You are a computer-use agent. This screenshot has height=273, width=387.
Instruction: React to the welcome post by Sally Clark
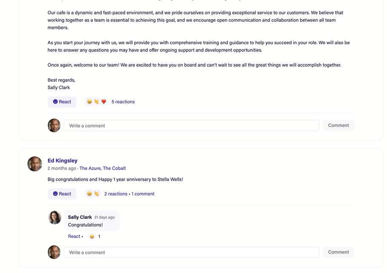(62, 102)
